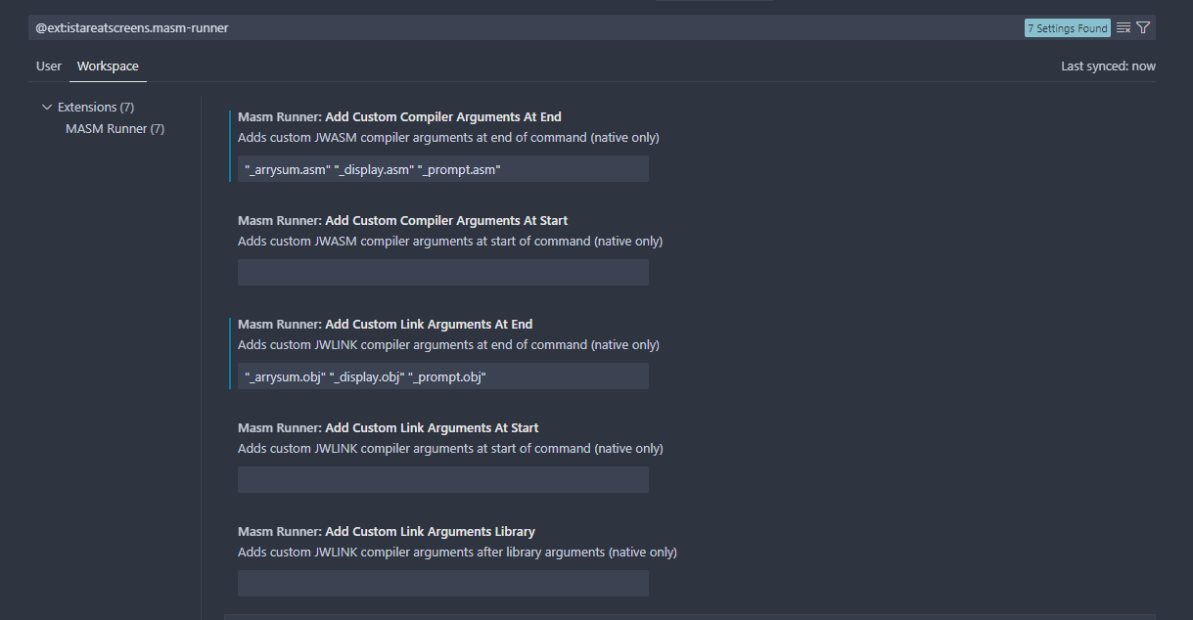Clear the settings search input via its icon
This screenshot has width=1193, height=620.
[x=1123, y=27]
